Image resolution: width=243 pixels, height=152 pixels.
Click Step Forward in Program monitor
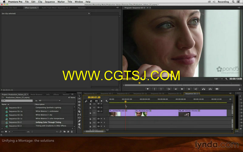pyautogui.click(x=189, y=89)
